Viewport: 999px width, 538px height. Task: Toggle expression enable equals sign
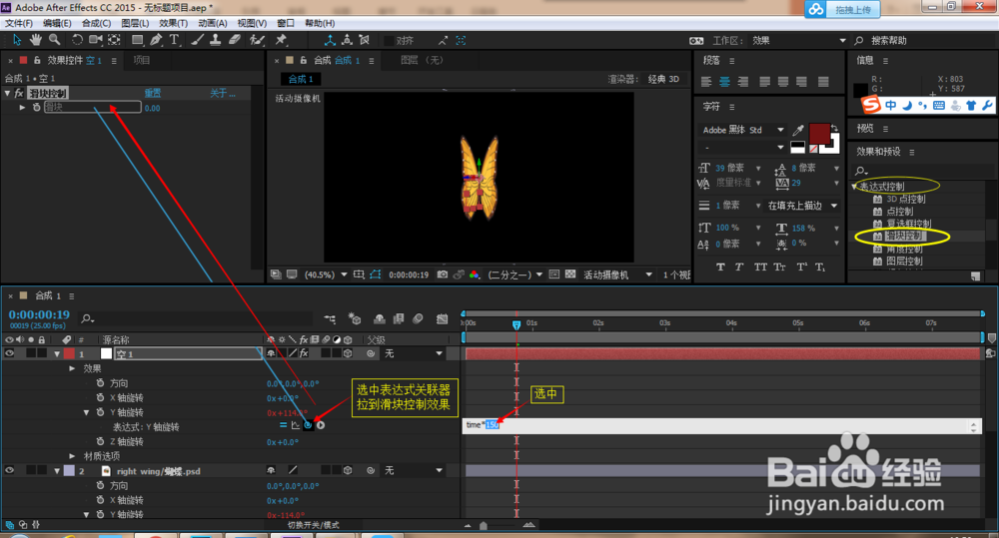pyautogui.click(x=283, y=424)
